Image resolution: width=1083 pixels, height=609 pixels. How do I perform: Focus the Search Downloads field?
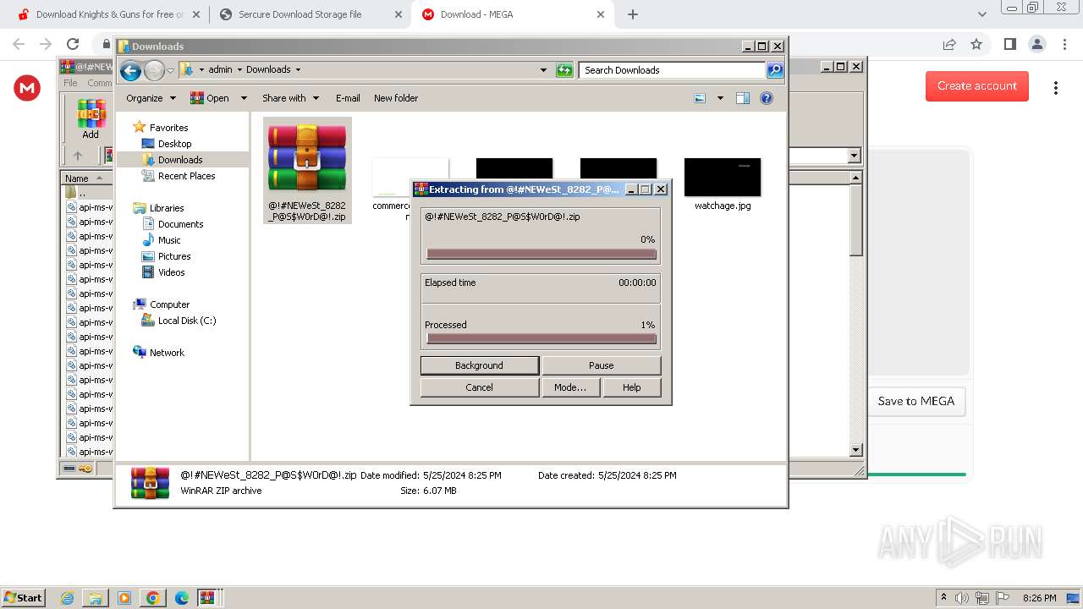pos(673,70)
